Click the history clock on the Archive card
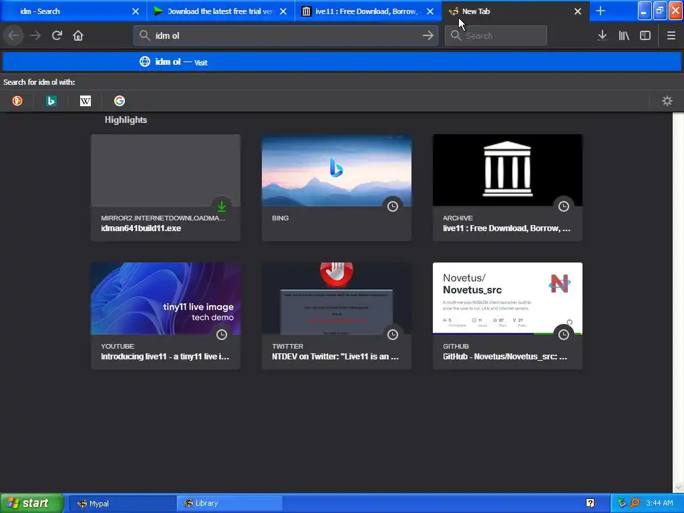This screenshot has height=513, width=684. pos(564,206)
